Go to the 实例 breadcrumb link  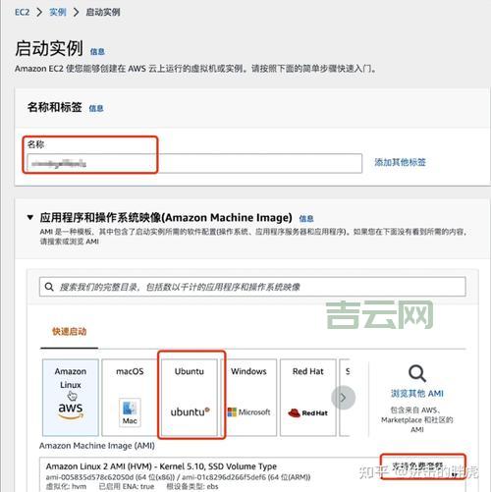click(x=58, y=13)
